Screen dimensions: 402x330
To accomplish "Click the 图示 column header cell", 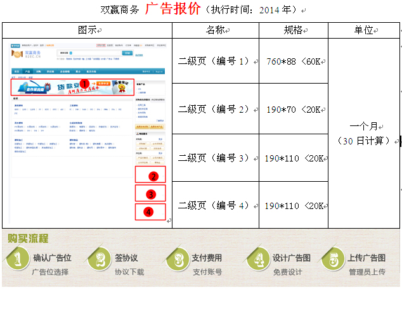I will [x=87, y=30].
